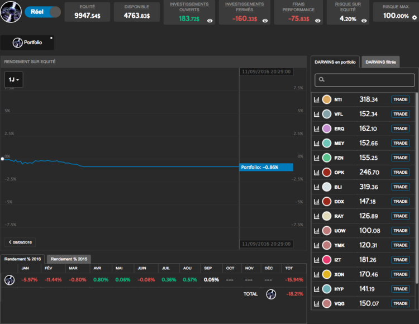Screen dimensions: 419x324
Task: Click the BLI white avatar circle
Action: click(x=327, y=187)
